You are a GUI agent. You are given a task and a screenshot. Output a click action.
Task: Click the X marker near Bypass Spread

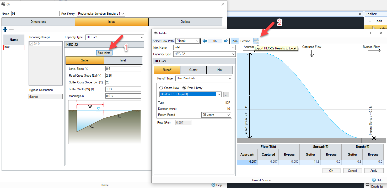(x=374, y=138)
